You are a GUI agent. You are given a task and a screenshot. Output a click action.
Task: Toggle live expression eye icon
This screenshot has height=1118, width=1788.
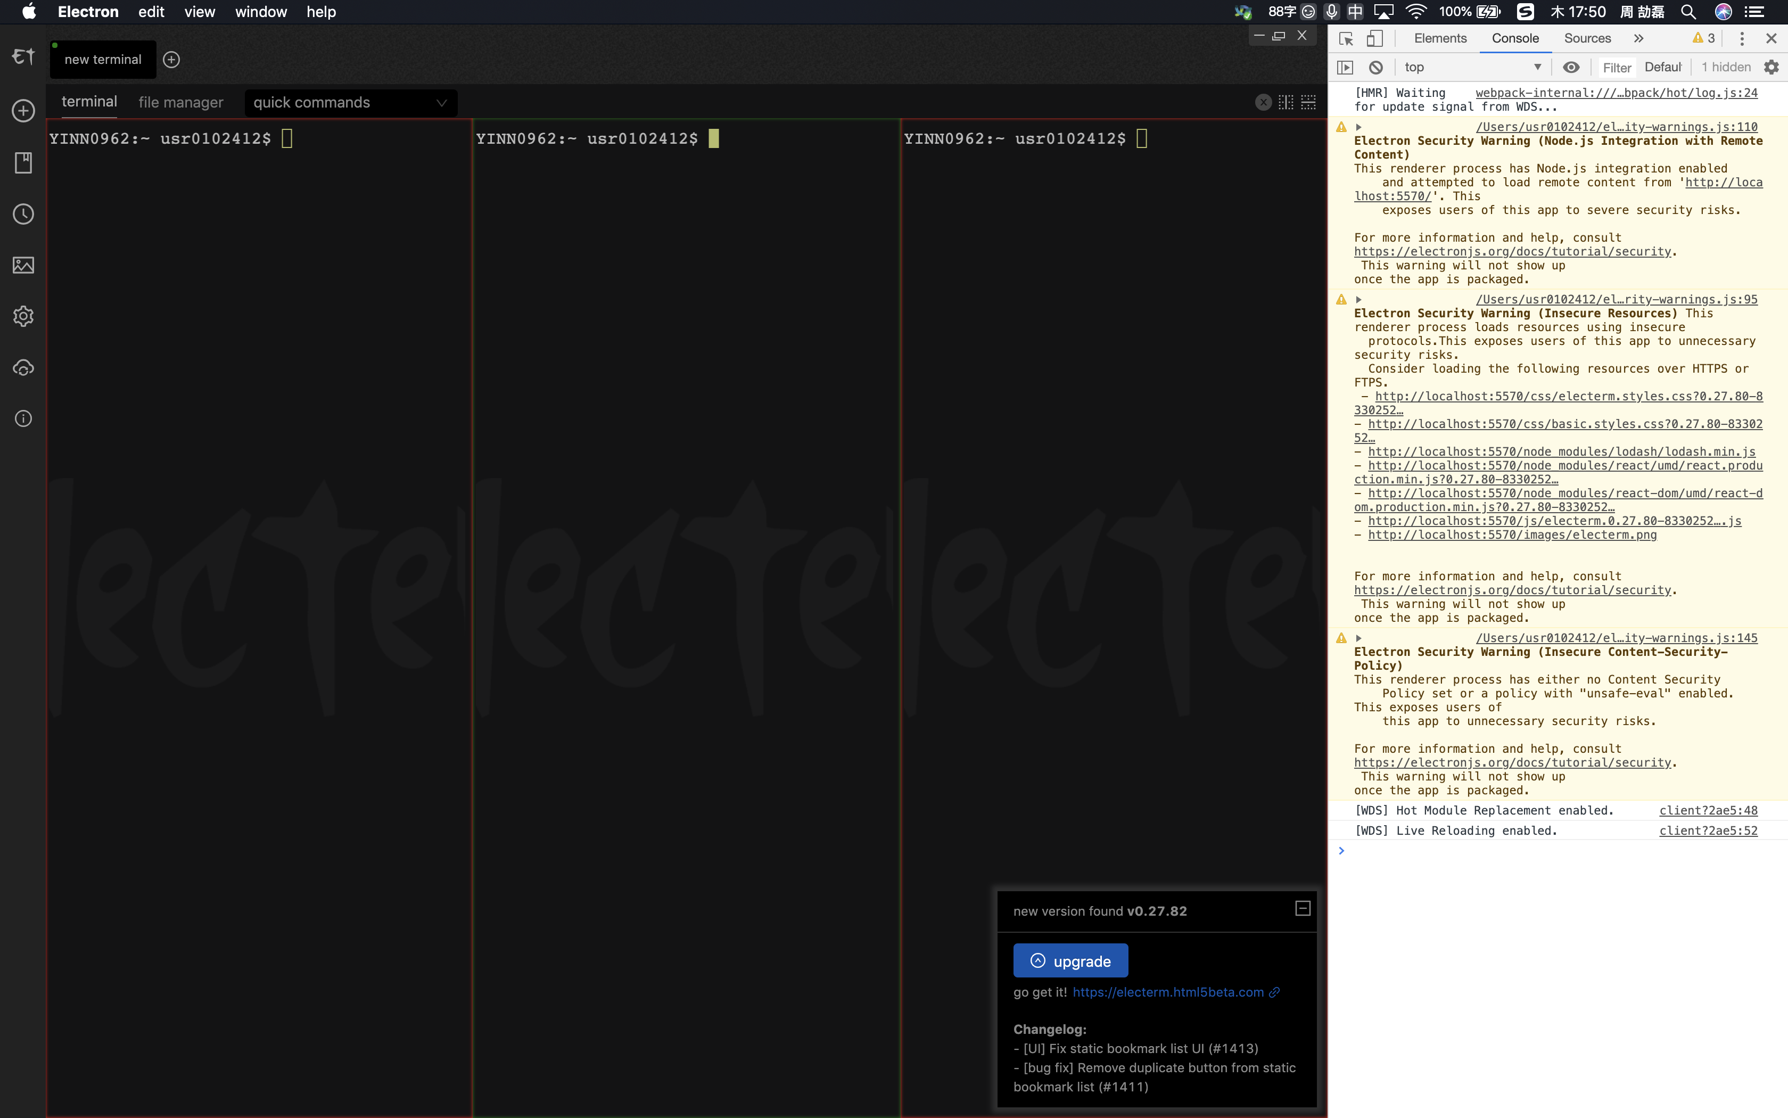(1571, 67)
